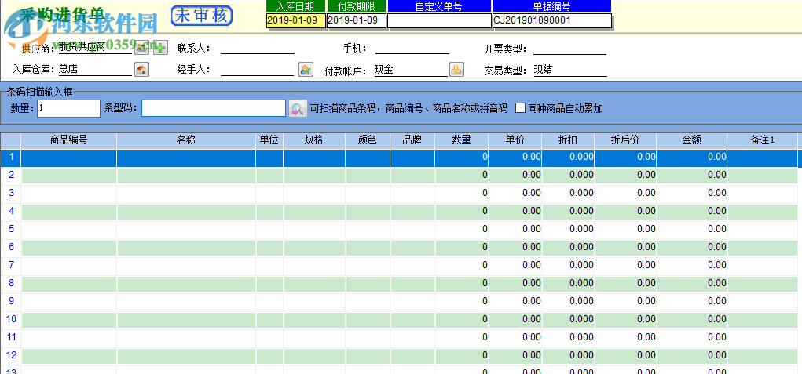Click 折扣 cell in row 7

click(568, 265)
